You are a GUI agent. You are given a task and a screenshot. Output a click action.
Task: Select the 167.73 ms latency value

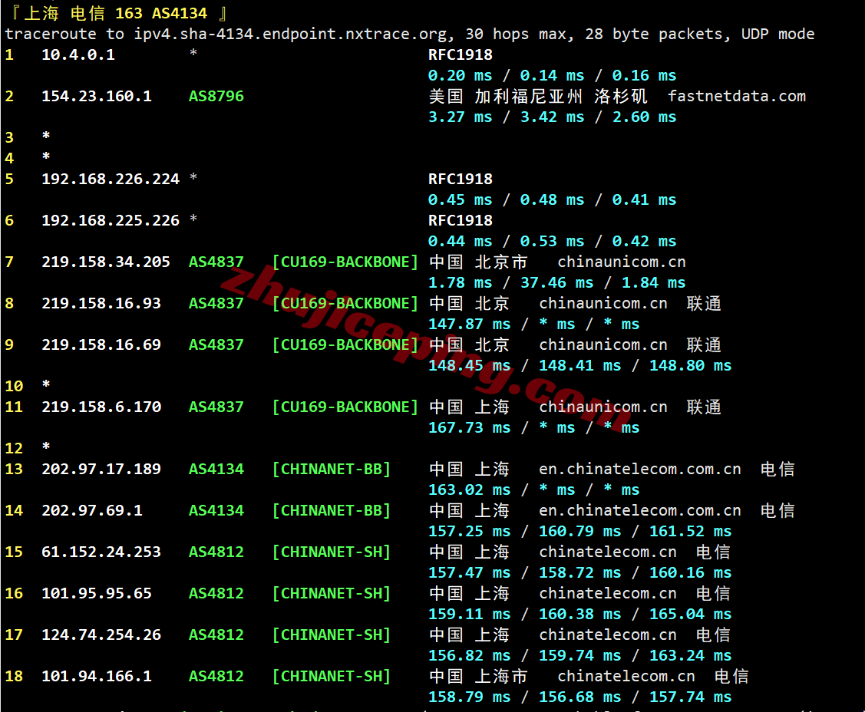click(x=470, y=427)
